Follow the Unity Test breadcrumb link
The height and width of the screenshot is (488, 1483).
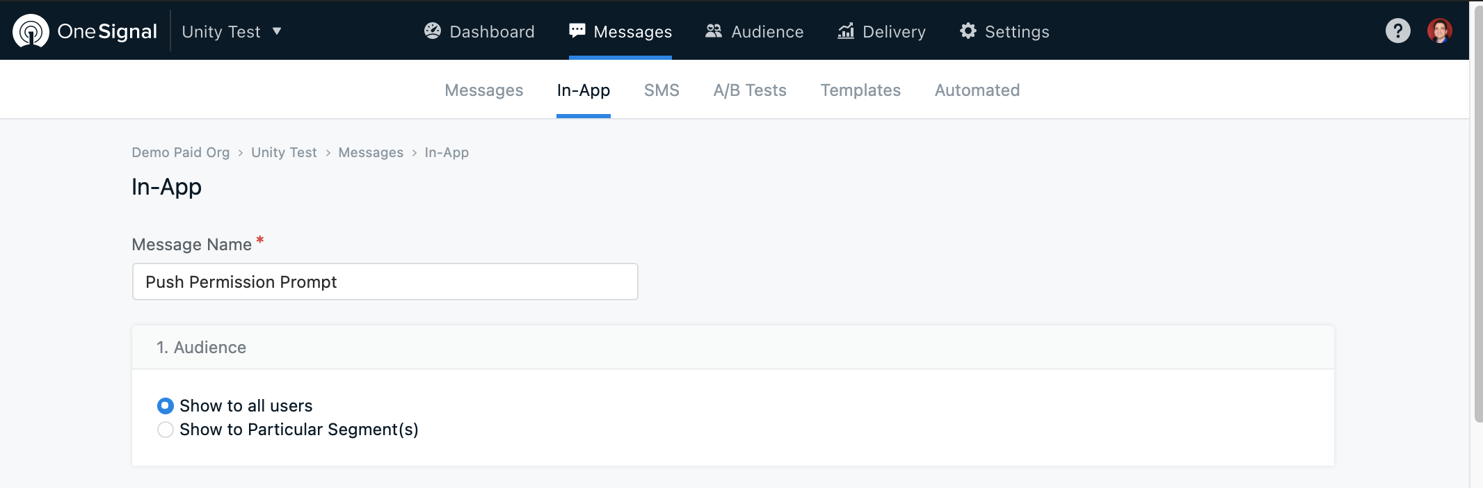(x=284, y=152)
